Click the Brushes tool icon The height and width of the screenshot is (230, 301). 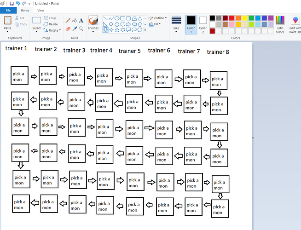tap(93, 20)
